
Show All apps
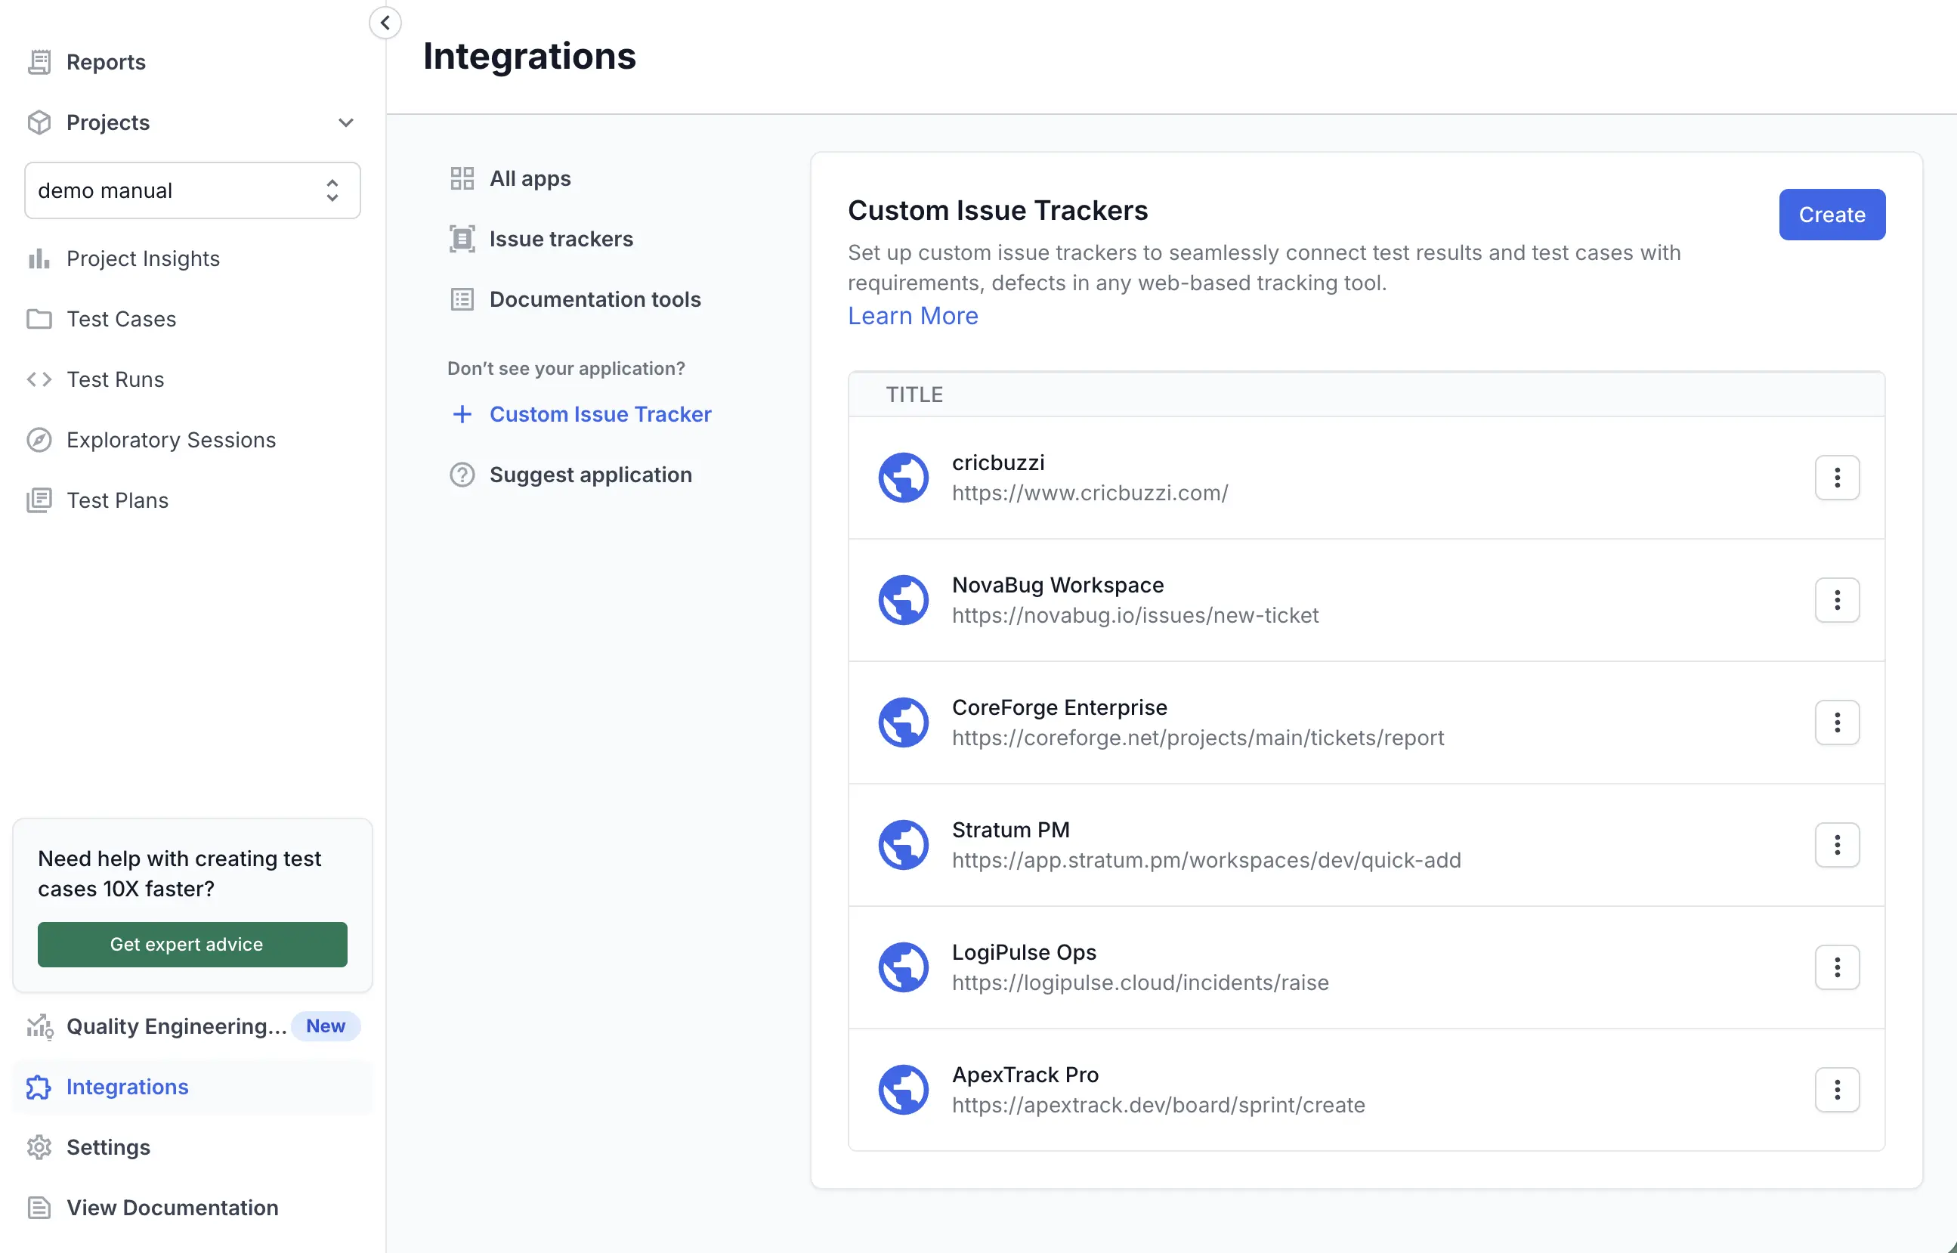click(530, 178)
